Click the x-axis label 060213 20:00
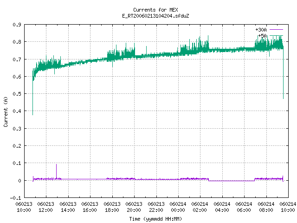Image resolution: width=297 pixels, height=223 pixels. coord(134,207)
